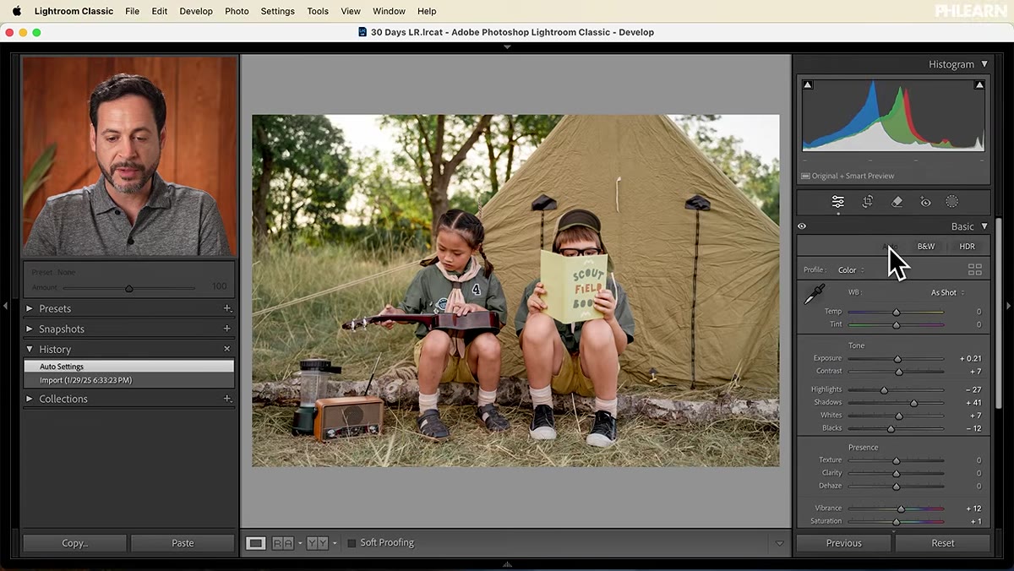Switch to Loupe view in toolbar
This screenshot has width=1014, height=571.
point(255,543)
